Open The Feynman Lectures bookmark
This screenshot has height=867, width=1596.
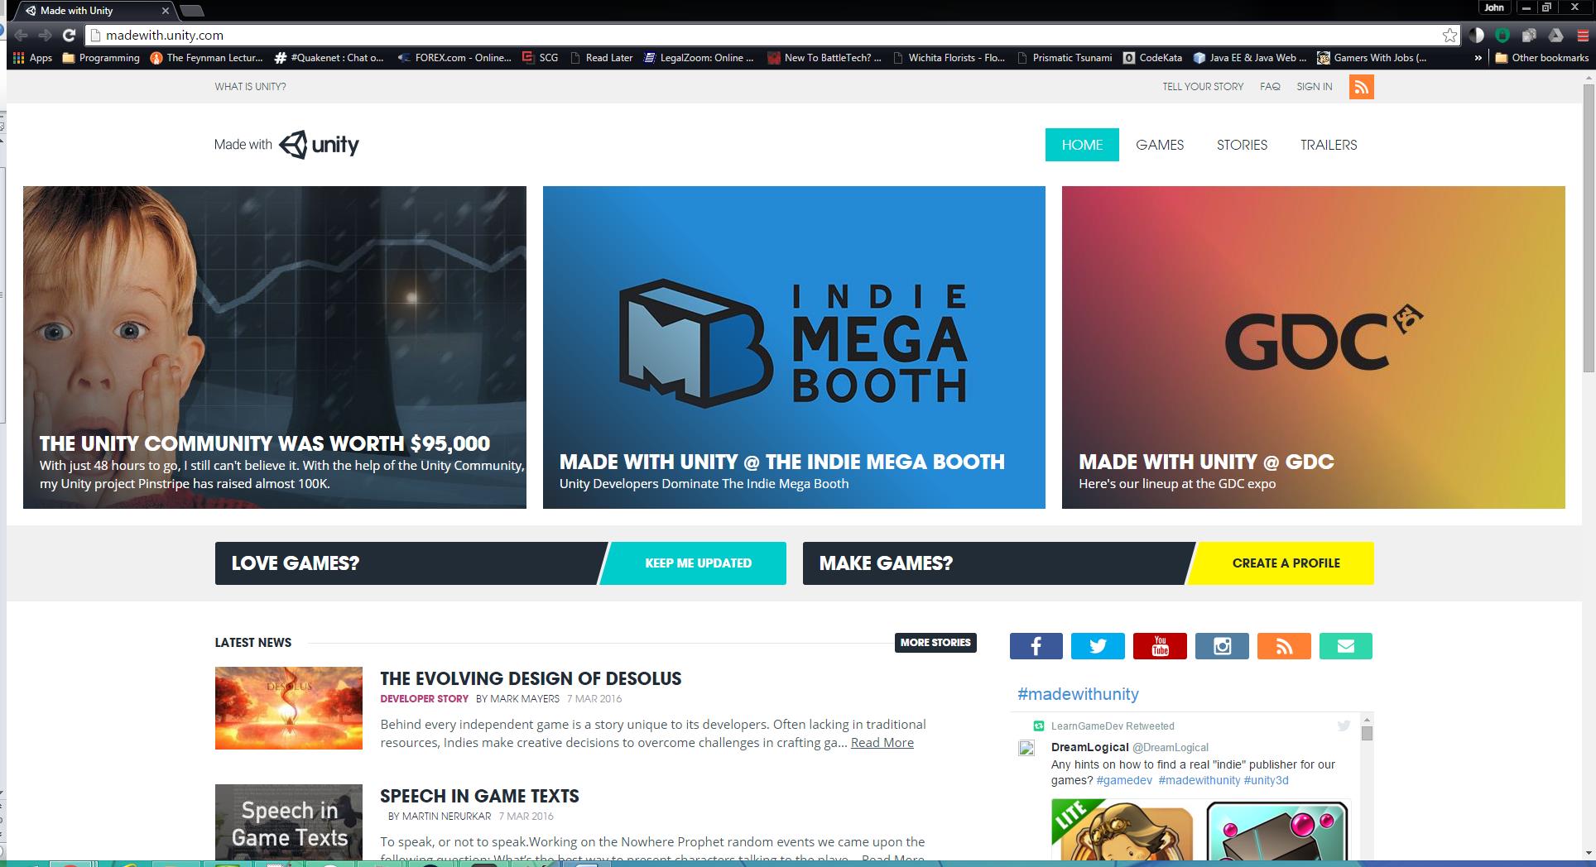coord(206,58)
